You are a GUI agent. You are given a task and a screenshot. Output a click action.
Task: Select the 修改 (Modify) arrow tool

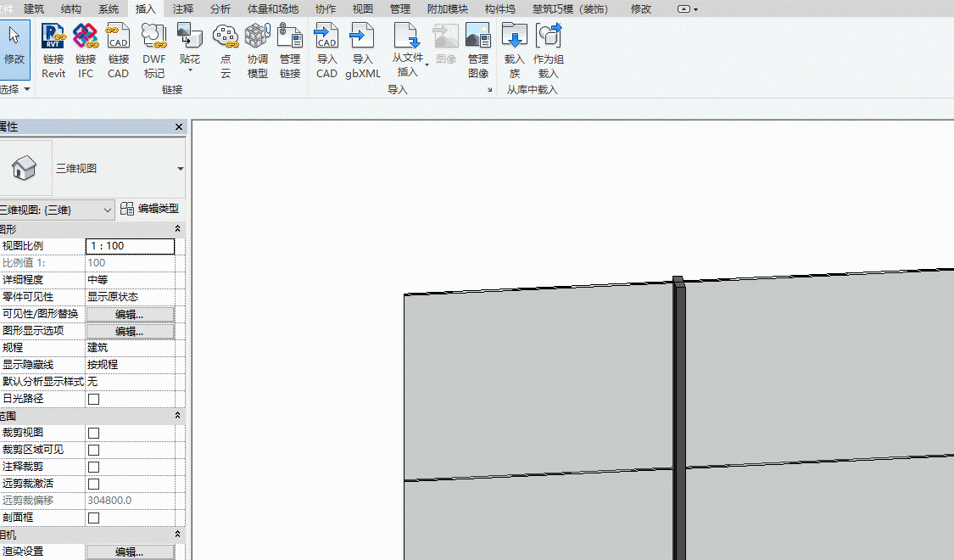(14, 50)
